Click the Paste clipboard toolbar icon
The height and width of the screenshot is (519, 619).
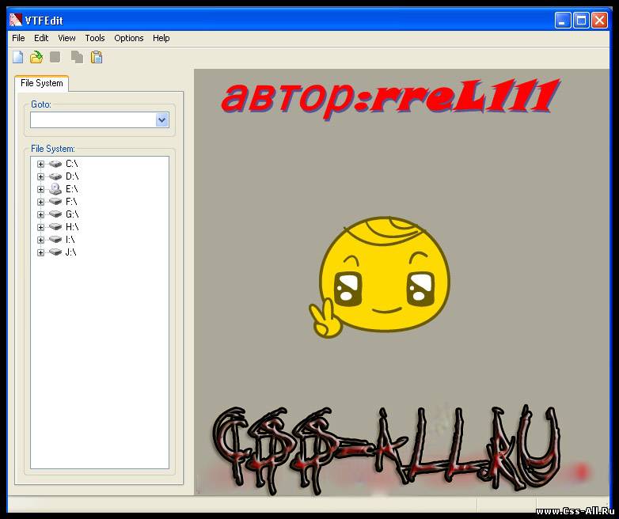pos(97,57)
